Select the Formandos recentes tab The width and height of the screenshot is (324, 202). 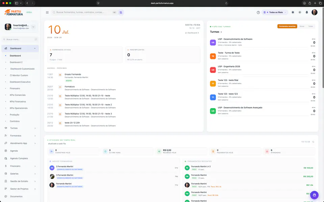[287, 26]
